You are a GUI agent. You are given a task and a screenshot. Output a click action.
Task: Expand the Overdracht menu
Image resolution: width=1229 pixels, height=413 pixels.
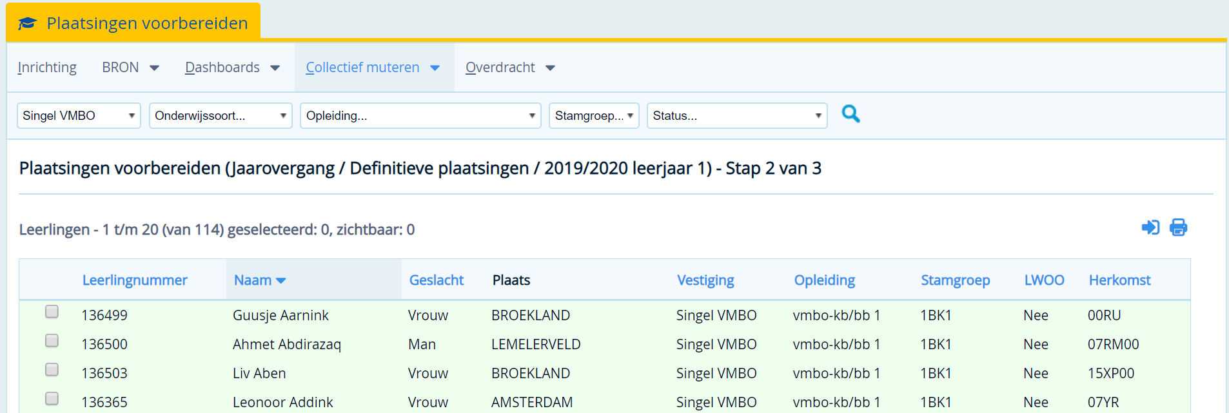[510, 68]
